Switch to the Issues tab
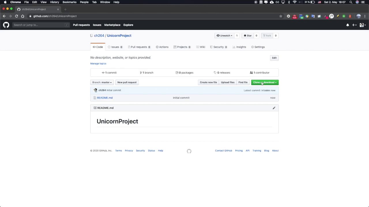This screenshot has width=369, height=207. click(x=115, y=47)
